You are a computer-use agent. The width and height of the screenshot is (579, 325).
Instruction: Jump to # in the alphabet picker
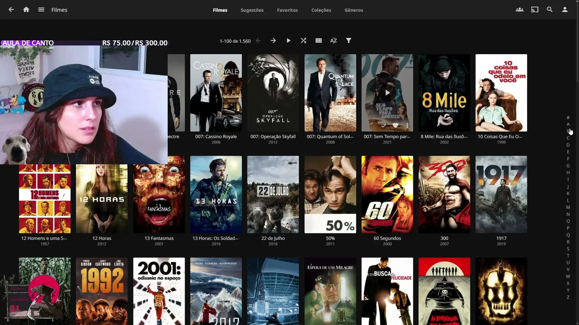pos(568,118)
